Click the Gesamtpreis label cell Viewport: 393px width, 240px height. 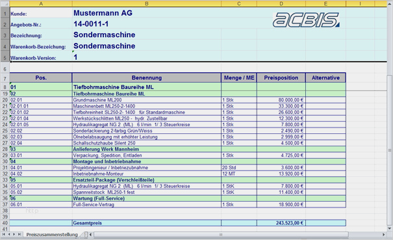[x=147, y=223]
